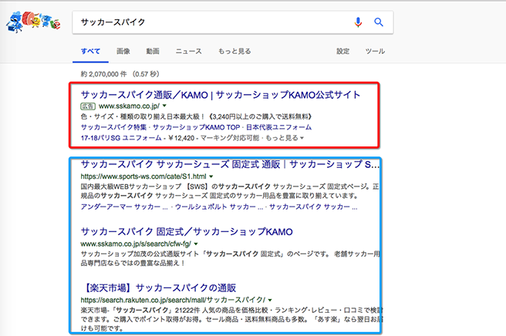The image size is (506, 336).
Task: Click in the search box containing サッカースパイク
Action: (x=208, y=22)
